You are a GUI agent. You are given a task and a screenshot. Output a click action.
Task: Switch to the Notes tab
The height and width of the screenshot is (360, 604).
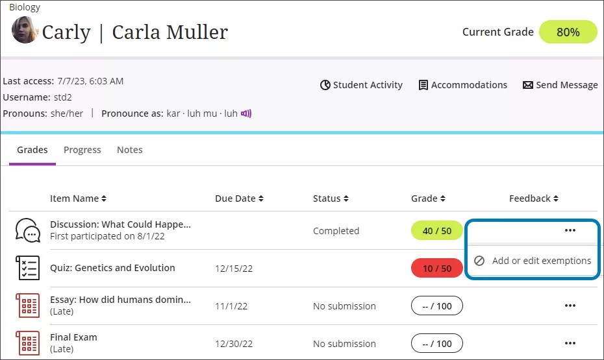click(x=130, y=150)
